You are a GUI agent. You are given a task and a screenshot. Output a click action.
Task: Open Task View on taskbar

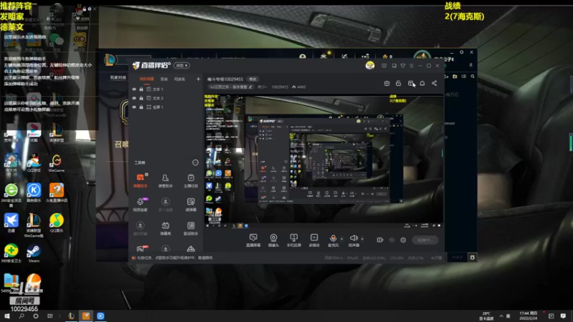(49, 316)
